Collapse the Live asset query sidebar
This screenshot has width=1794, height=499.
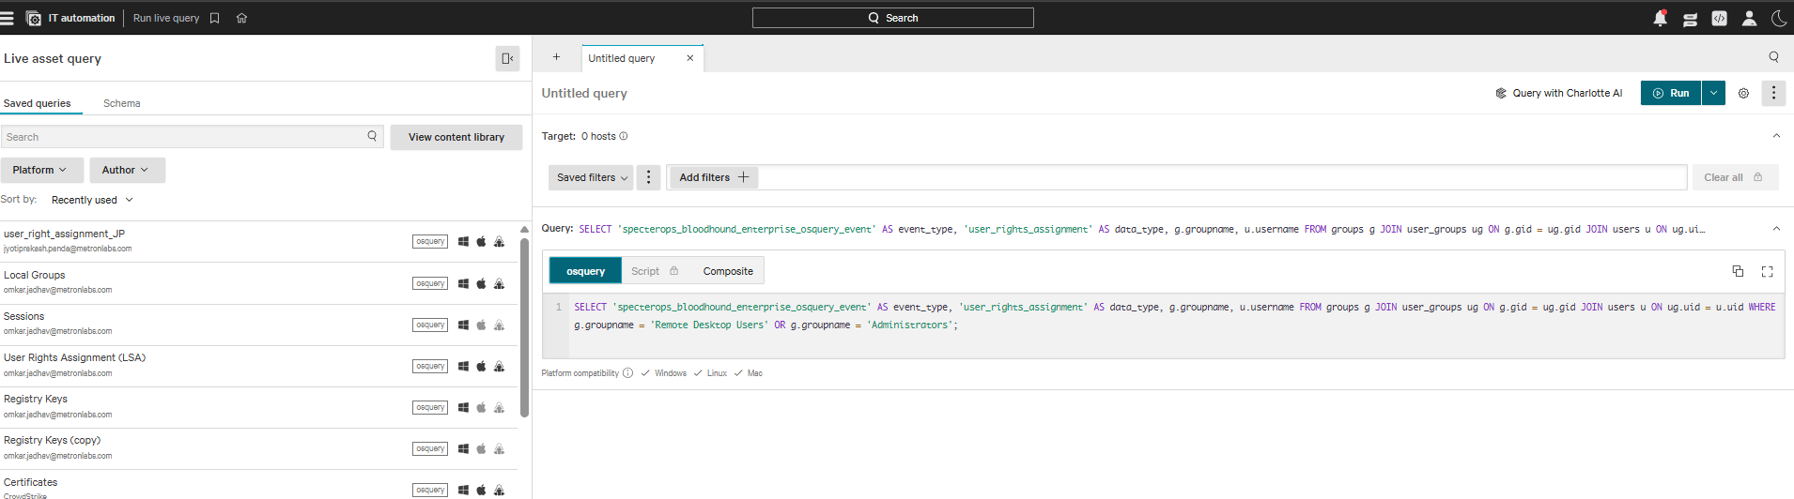[x=507, y=58]
